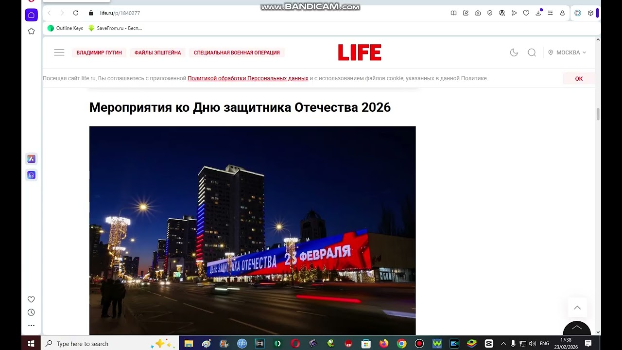Open reader mode book icon

[453, 13]
